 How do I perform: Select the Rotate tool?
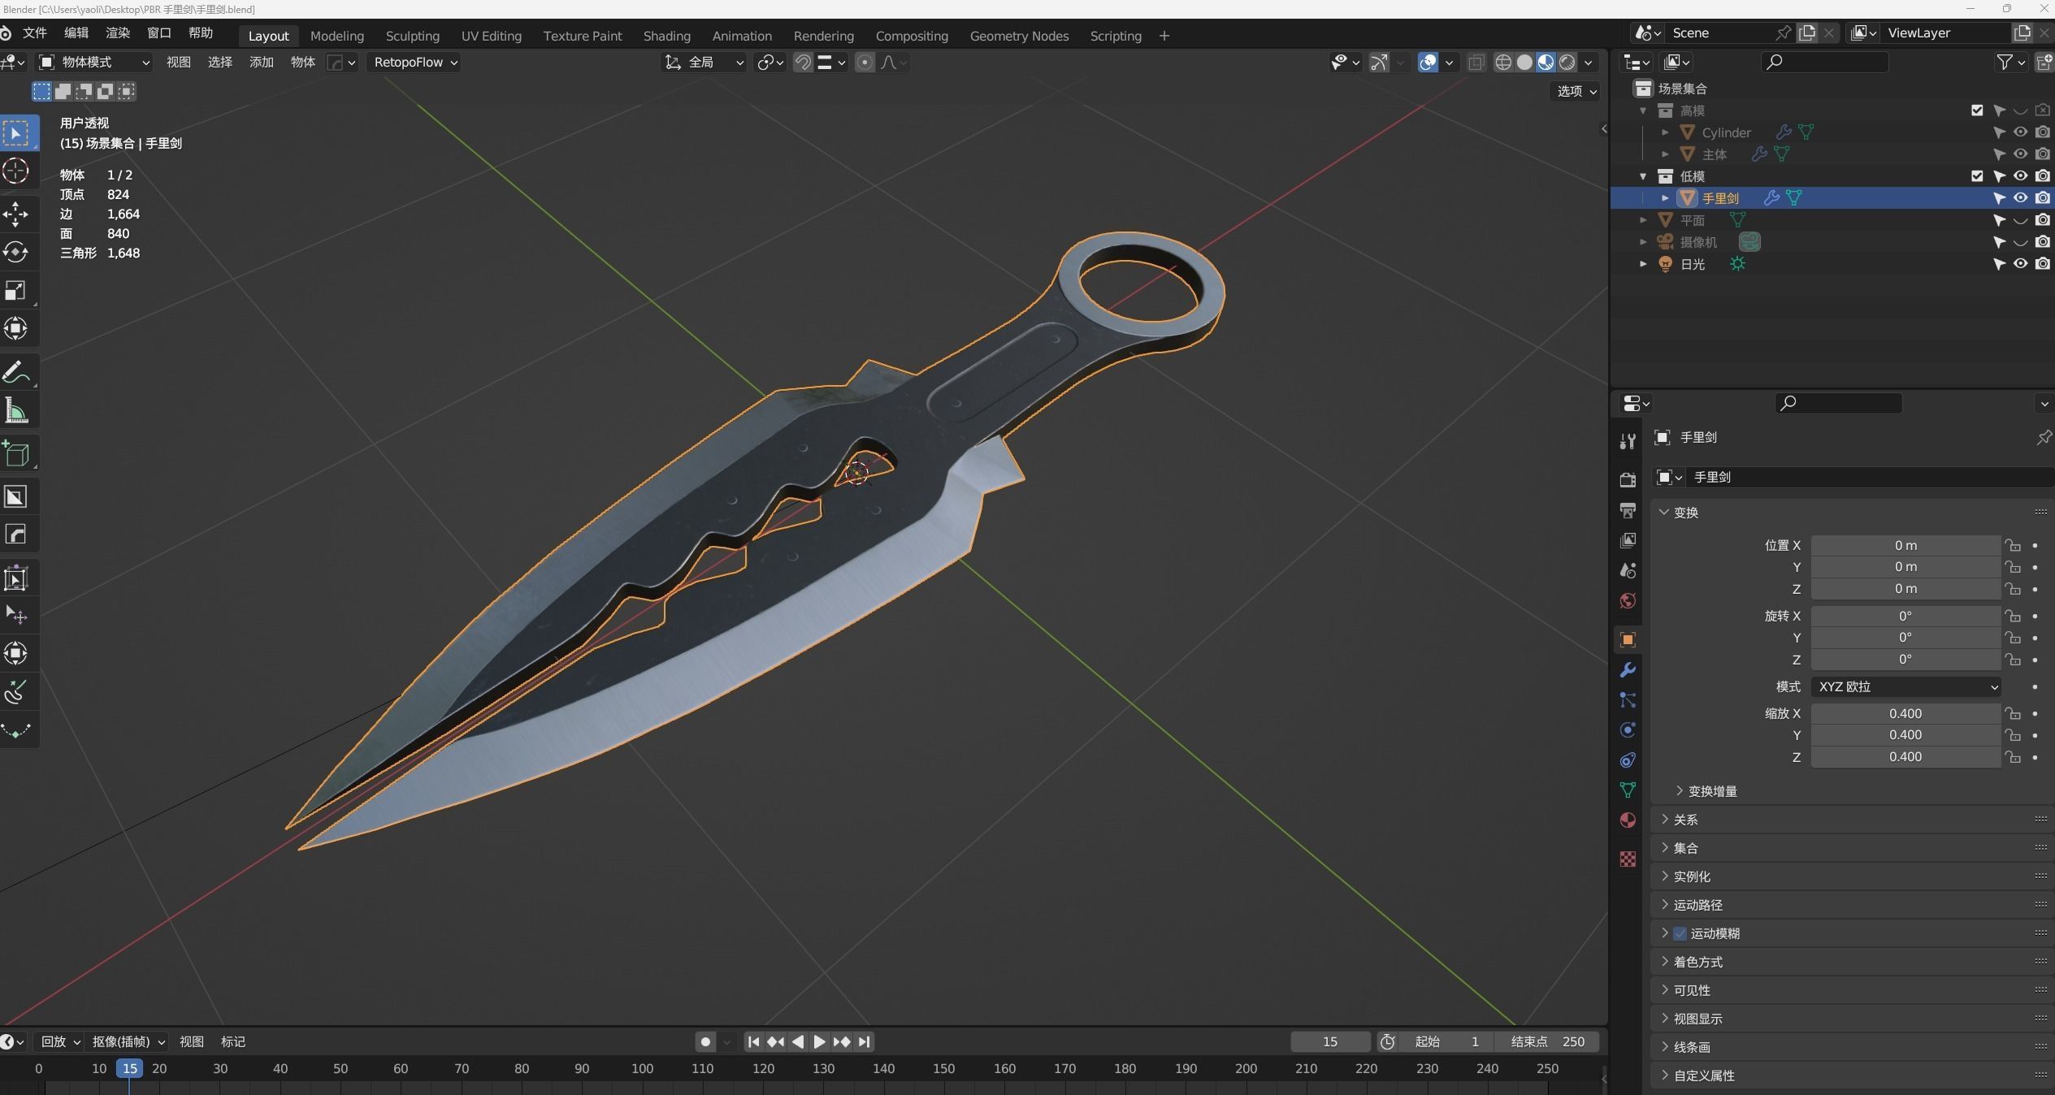click(x=17, y=252)
